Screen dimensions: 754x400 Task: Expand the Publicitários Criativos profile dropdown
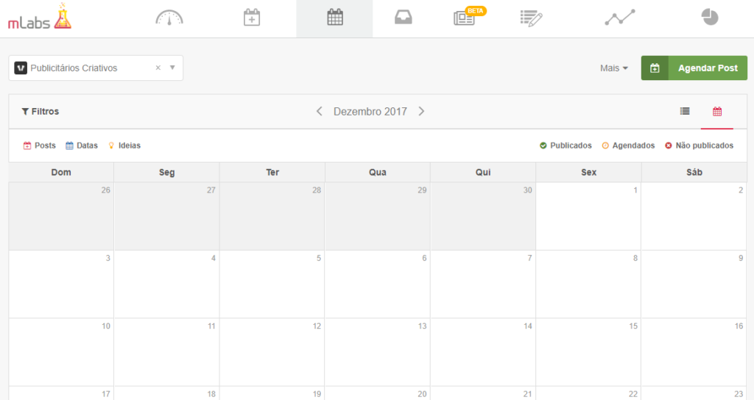[x=172, y=68]
